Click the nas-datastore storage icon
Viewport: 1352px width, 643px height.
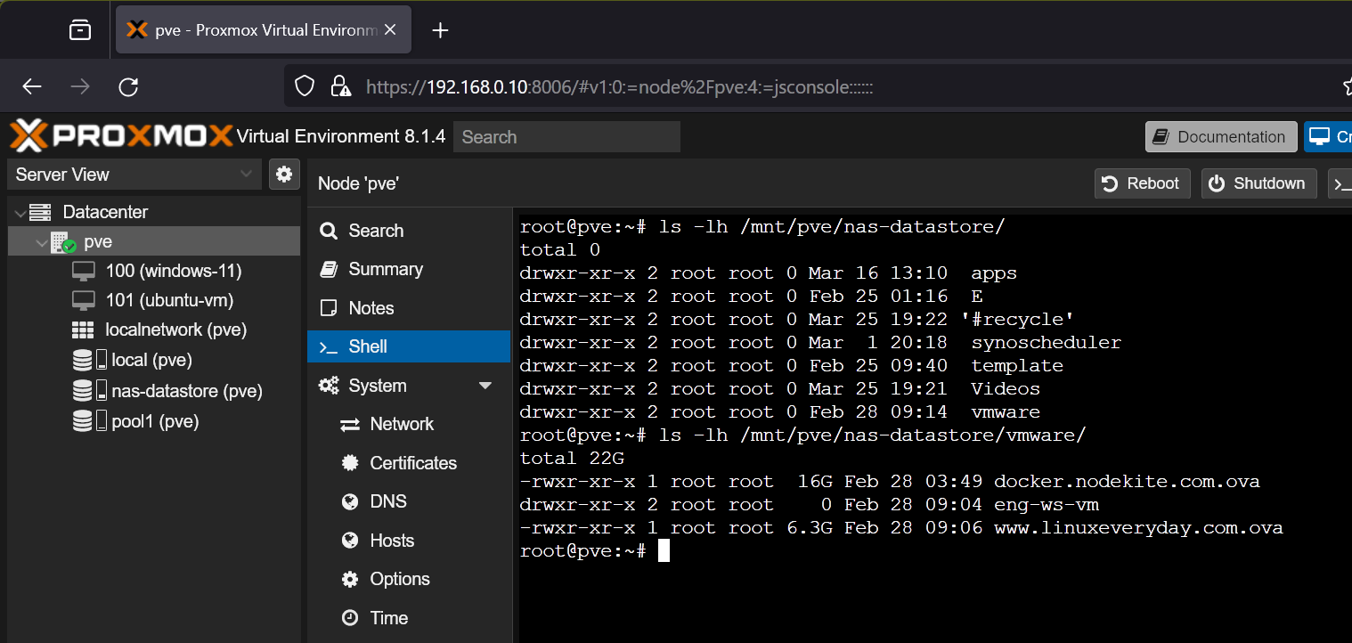pos(90,390)
